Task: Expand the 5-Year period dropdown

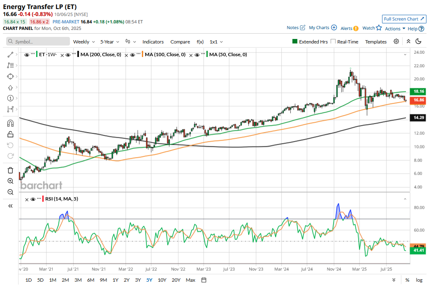Action: [110, 42]
